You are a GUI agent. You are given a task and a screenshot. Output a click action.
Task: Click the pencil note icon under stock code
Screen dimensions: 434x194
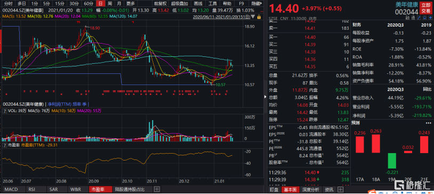click(x=419, y=18)
